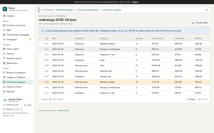Click the Улун category cell
This screenshot has height=133, width=214.
pos(102,66)
